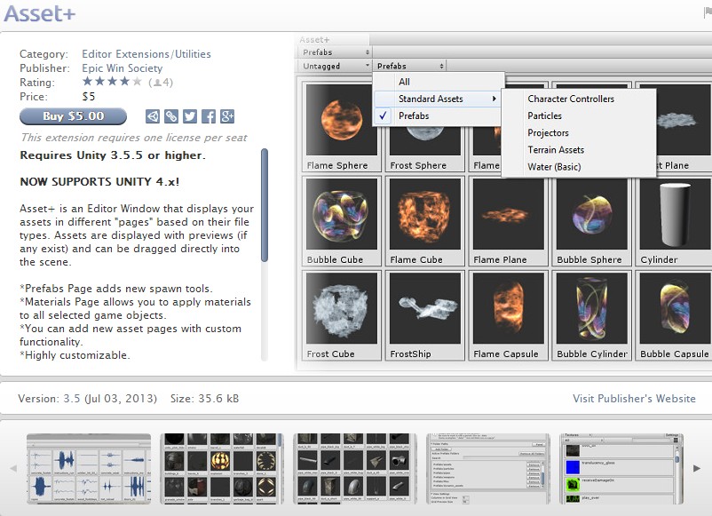Screen dimensions: 712x516
Task: Click "NOW SUPPORTS UNITY 4.x!" heading
Action: pos(99,182)
